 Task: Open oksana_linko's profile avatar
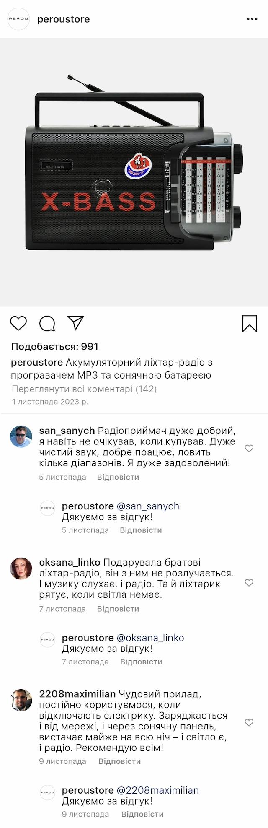21,568
